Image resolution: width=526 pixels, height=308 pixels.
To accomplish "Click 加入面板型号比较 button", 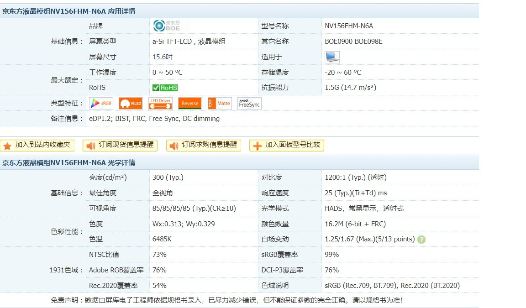I will coord(287,145).
